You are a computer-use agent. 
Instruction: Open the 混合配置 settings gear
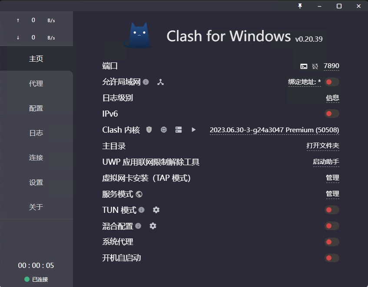(x=153, y=226)
